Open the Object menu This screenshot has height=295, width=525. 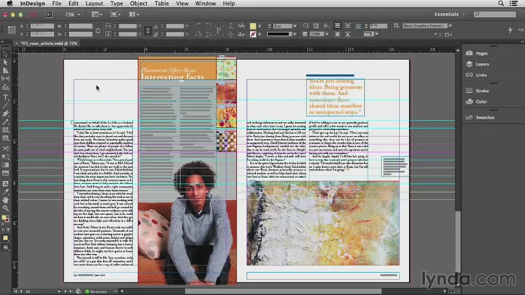coord(138,4)
